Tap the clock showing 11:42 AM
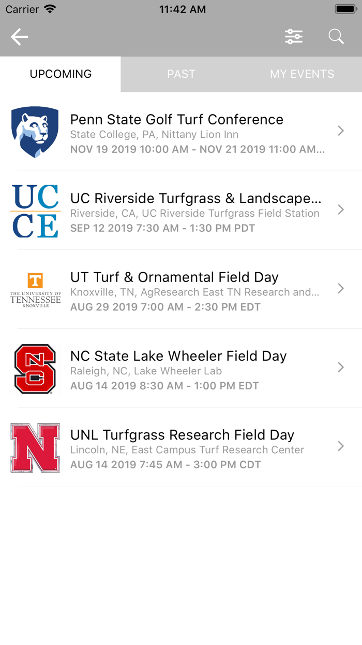Image resolution: width=362 pixels, height=645 pixels. click(182, 9)
